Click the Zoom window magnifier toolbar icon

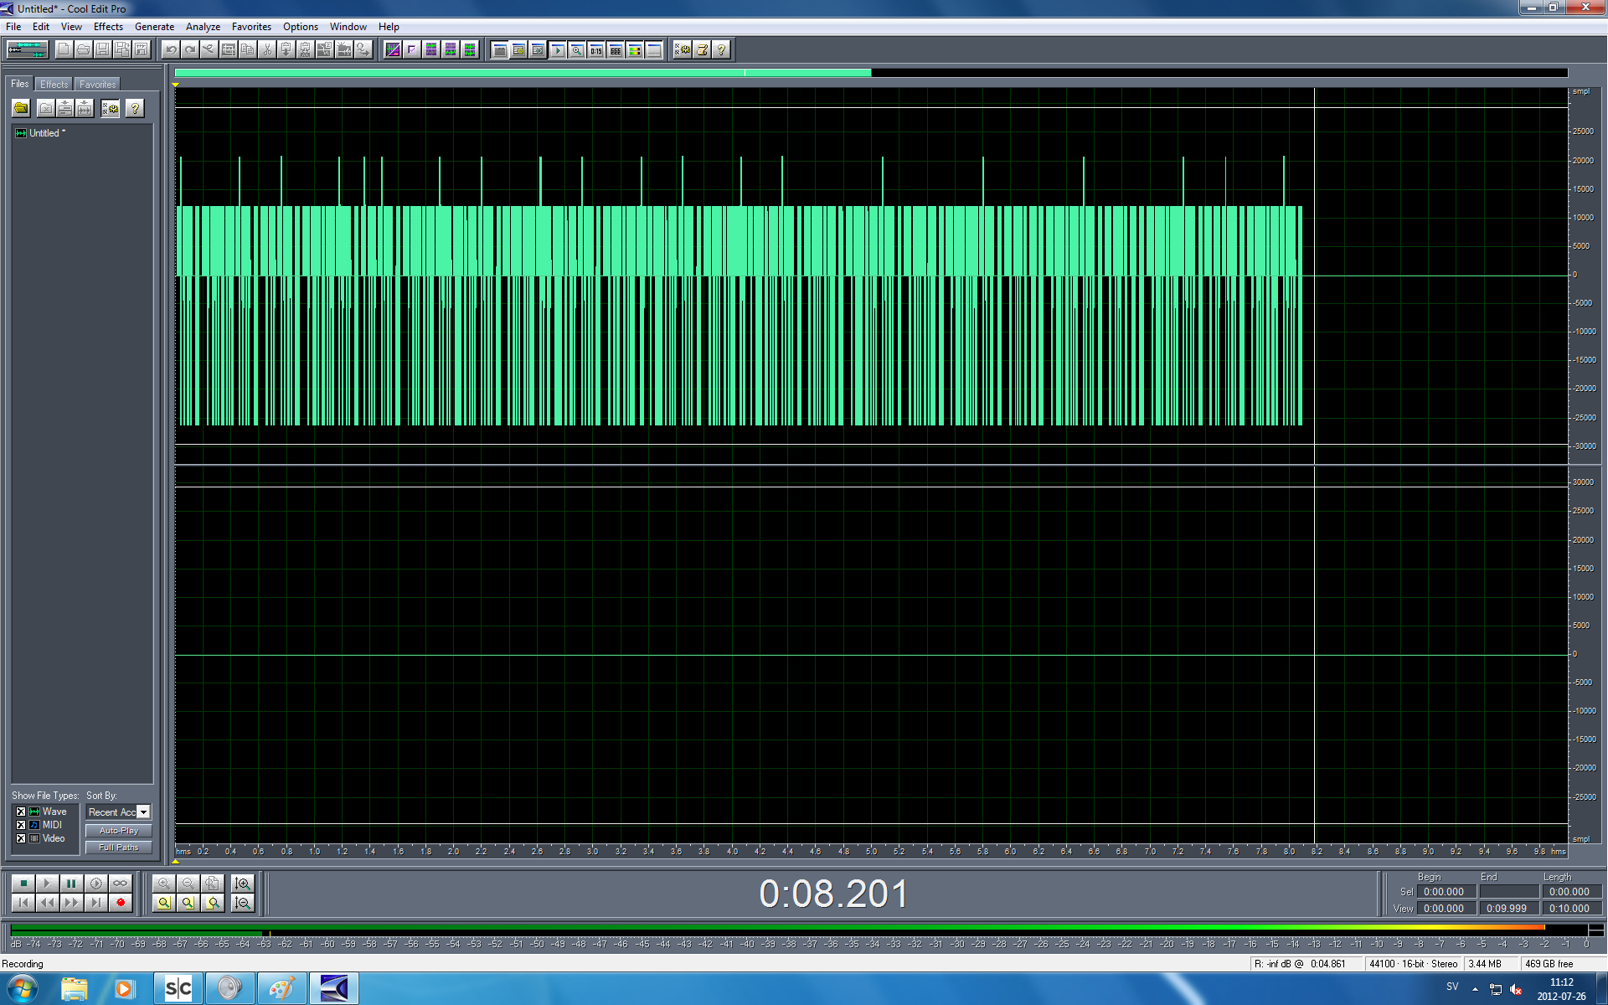577,49
